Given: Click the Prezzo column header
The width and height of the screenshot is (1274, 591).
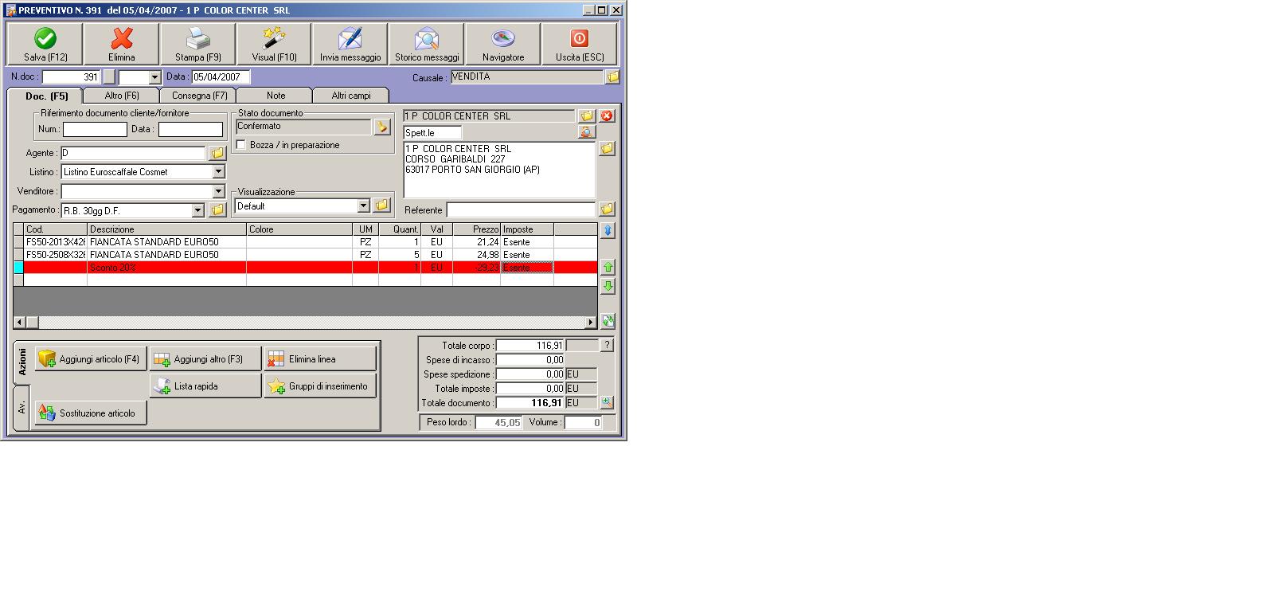Looking at the screenshot, I should [x=476, y=229].
